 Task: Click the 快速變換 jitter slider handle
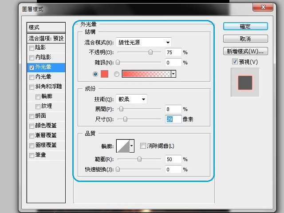click(x=118, y=169)
